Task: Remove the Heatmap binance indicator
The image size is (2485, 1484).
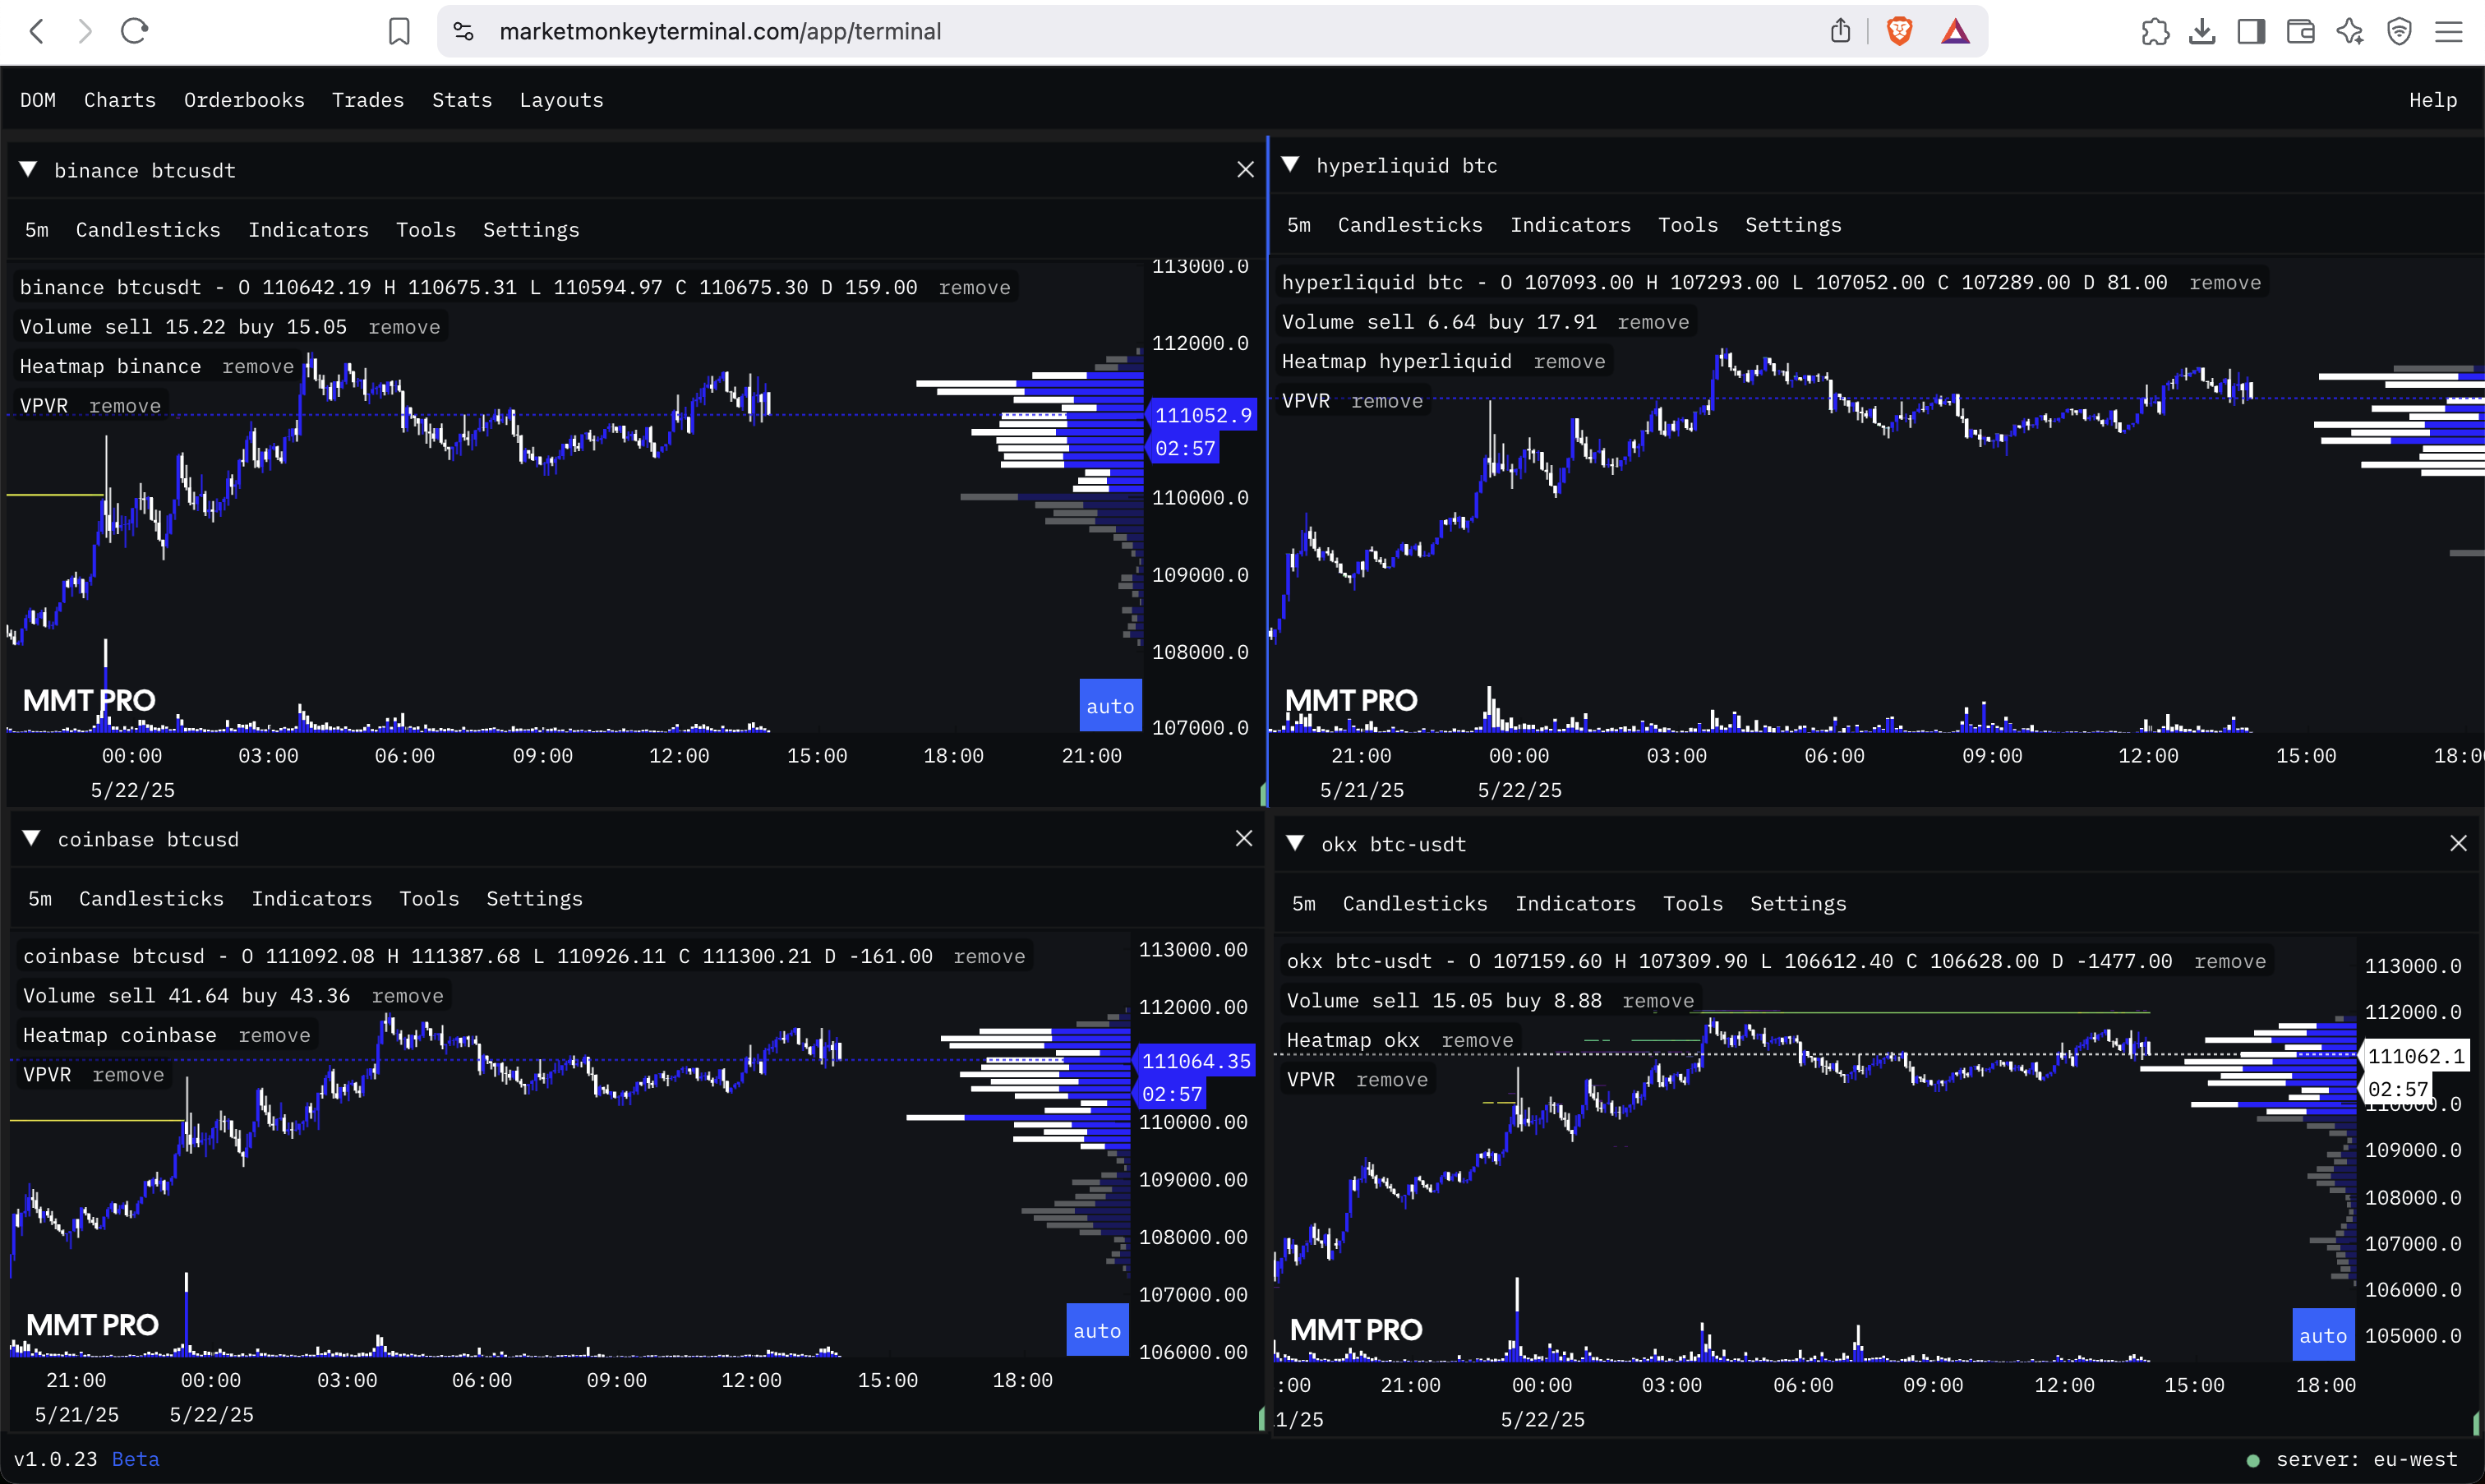Action: [x=258, y=366]
